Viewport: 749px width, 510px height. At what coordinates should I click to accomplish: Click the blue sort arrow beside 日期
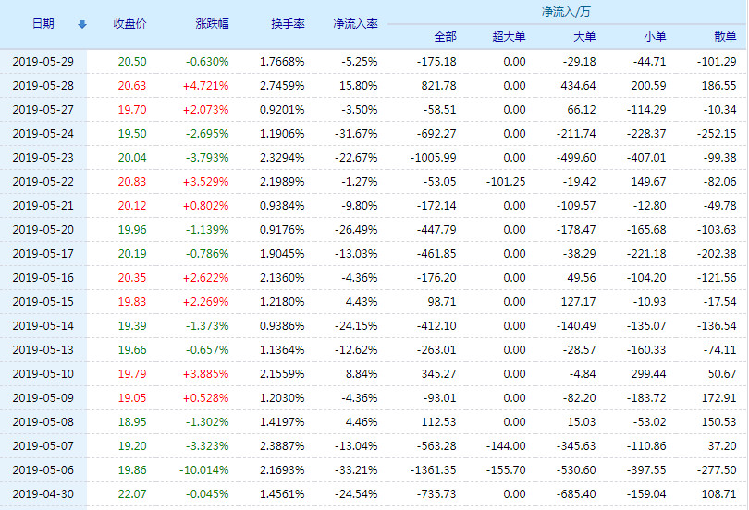pyautogui.click(x=82, y=24)
